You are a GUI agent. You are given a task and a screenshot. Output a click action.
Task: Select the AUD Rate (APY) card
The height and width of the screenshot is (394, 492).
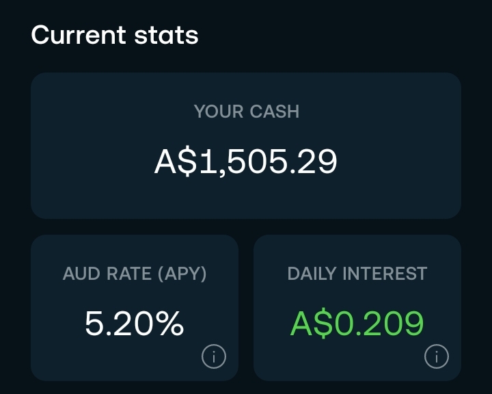[x=135, y=308]
